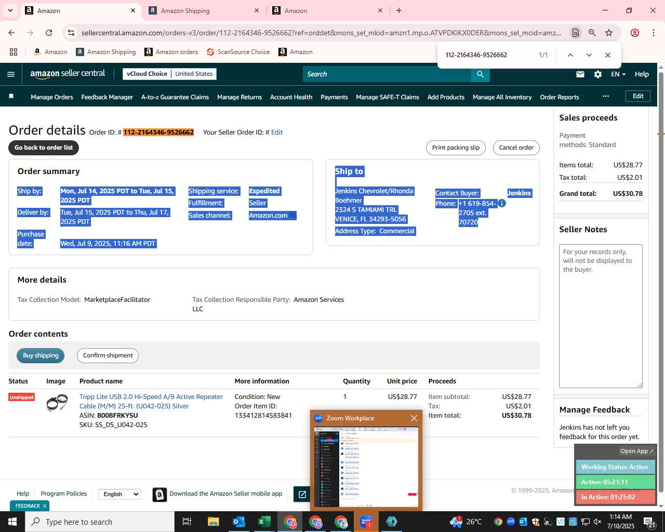
Task: Open A-to-z Guarantee Claims
Action: coord(175,97)
